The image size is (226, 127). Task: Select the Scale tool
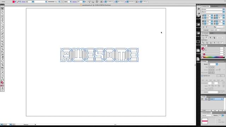2,42
